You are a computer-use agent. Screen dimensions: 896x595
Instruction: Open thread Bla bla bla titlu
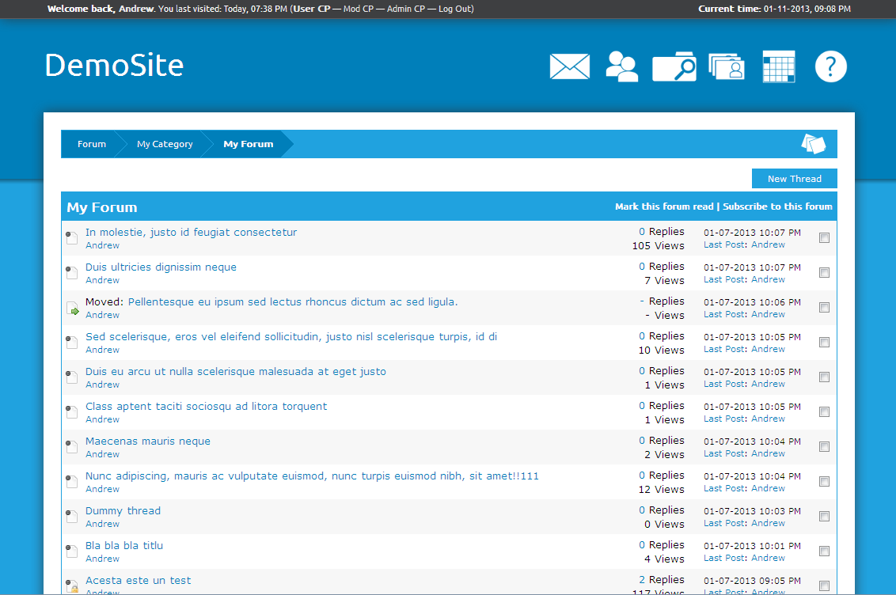point(124,545)
